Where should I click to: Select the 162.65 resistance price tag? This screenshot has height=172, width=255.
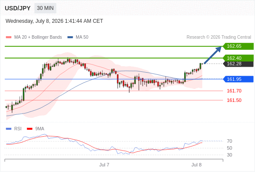pos(238,46)
